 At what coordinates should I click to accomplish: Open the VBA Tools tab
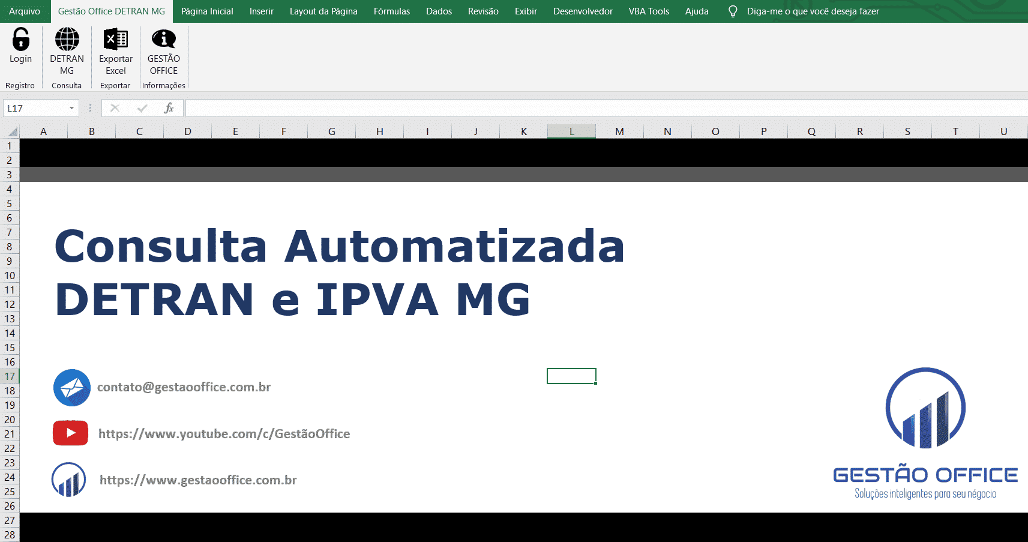[x=649, y=11]
